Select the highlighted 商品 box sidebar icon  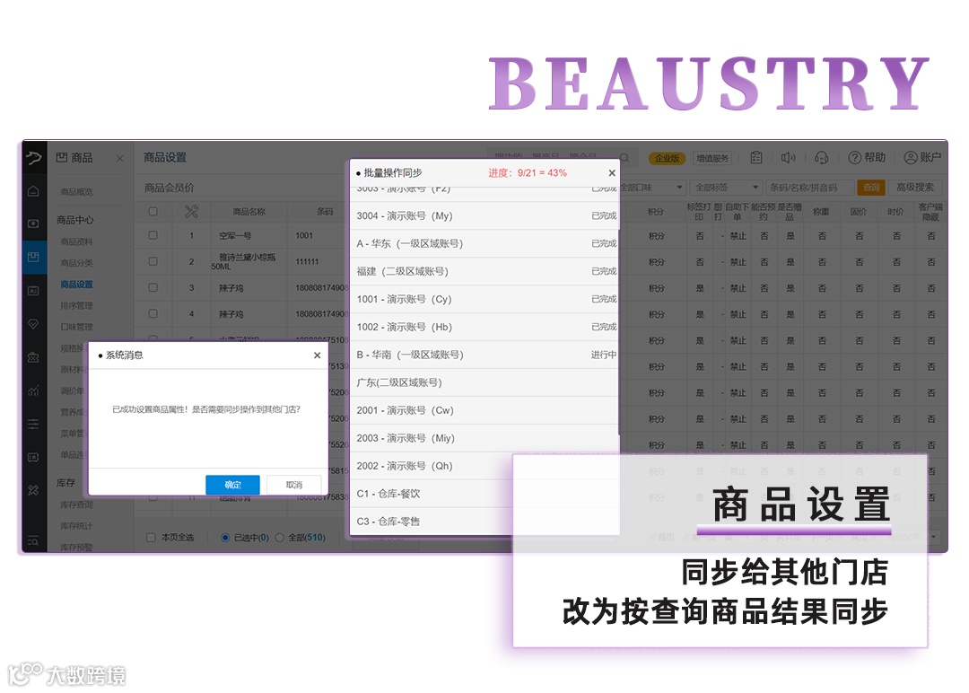click(33, 257)
